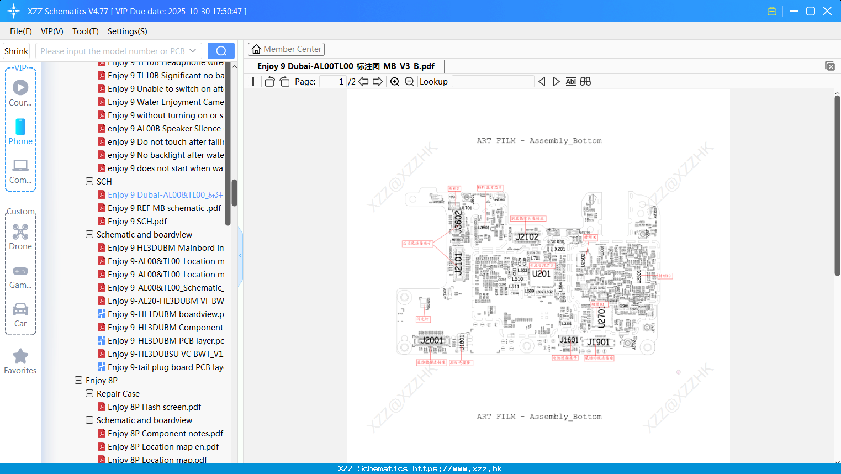Screen dimensions: 841x474
Task: Collapse the left panel splitter handle
Action: pos(240,256)
